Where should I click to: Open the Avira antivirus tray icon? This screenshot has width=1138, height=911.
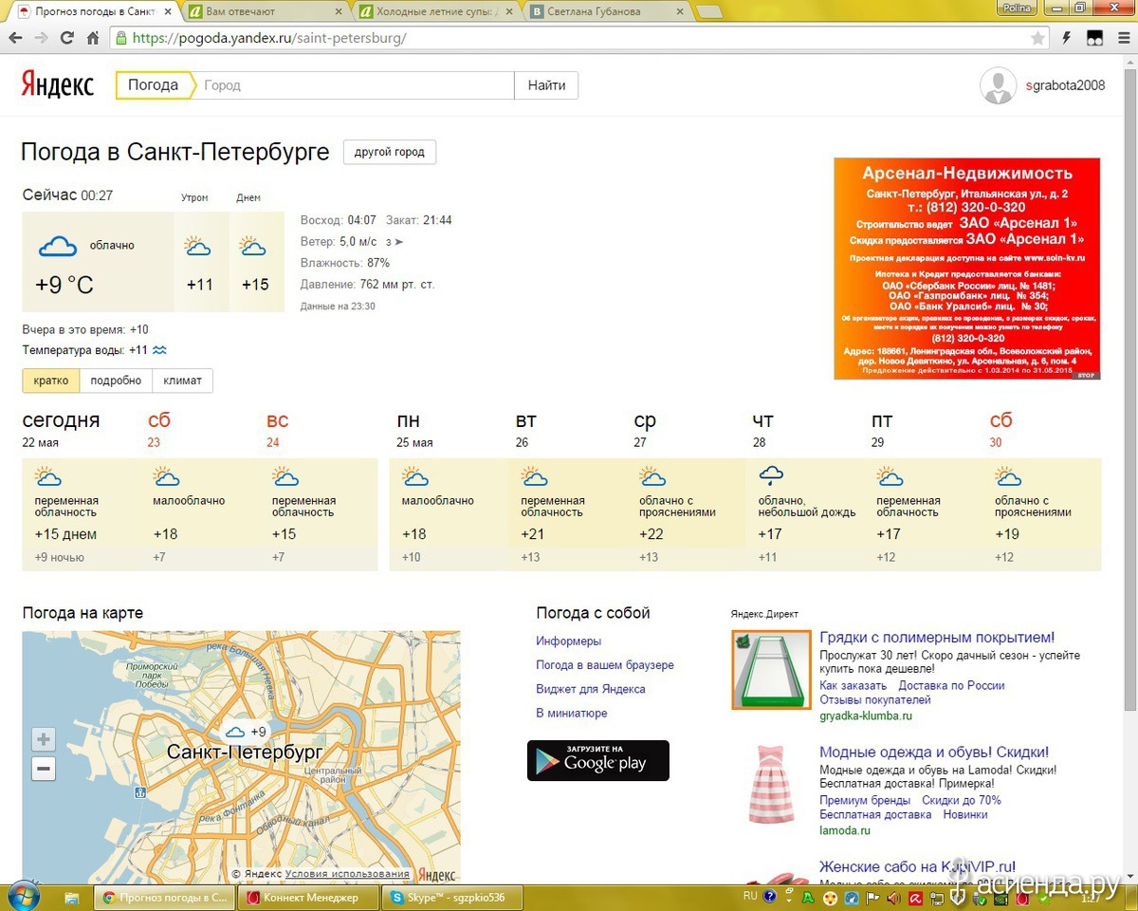[916, 897]
